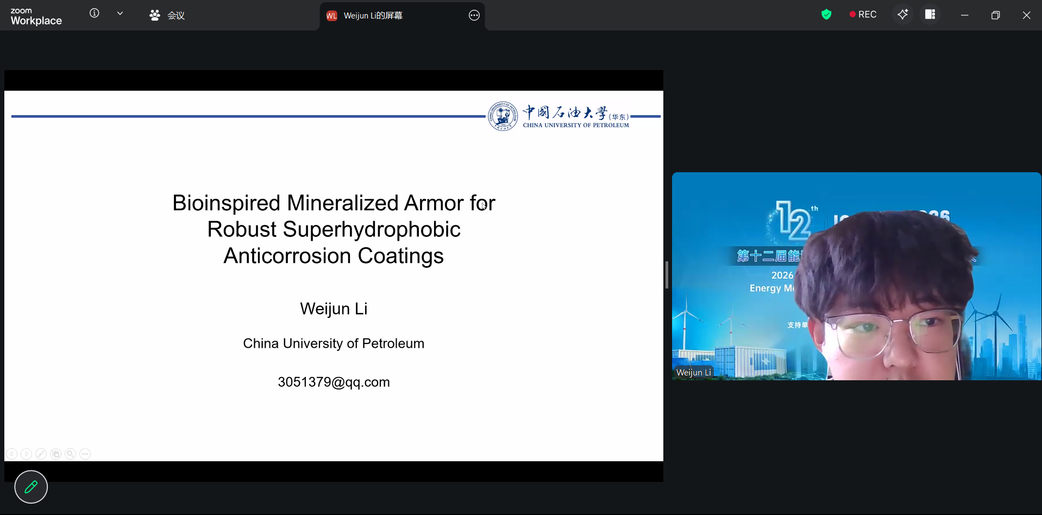
Task: Click China University of Petroleum affiliation text
Action: pyautogui.click(x=334, y=343)
